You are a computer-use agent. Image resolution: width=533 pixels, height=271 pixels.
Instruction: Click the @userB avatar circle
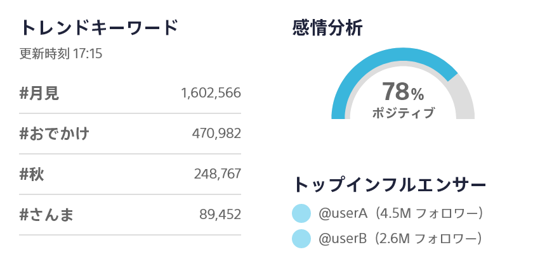(301, 239)
